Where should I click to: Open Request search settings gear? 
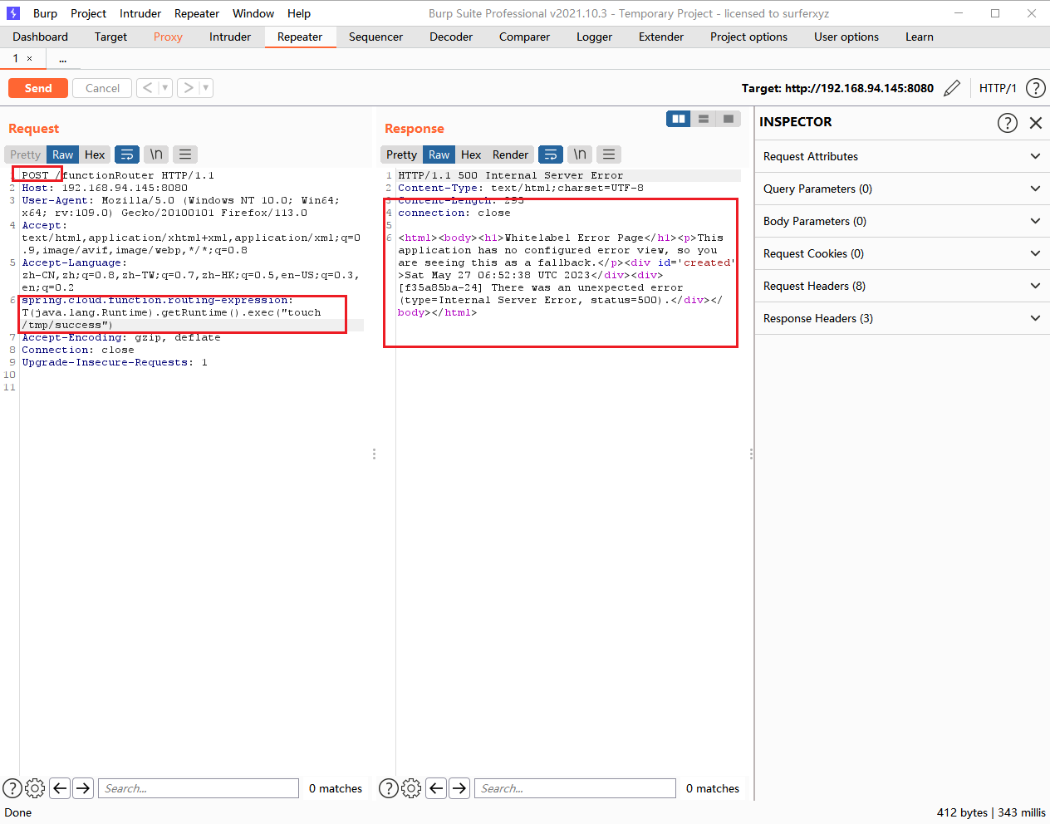pos(35,788)
